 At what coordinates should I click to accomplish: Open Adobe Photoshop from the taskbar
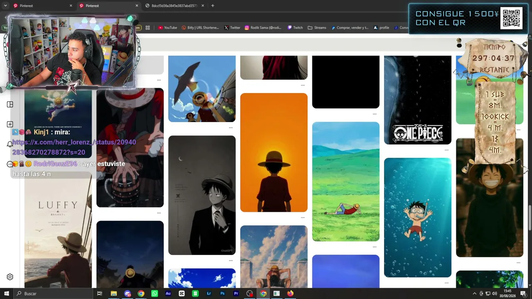(x=222, y=294)
